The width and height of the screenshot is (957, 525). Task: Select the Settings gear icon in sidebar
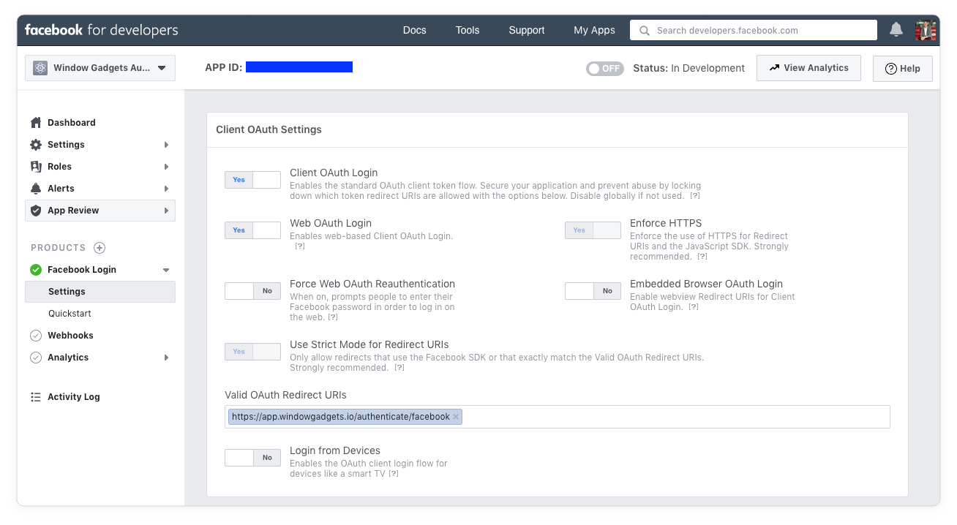[x=36, y=144]
